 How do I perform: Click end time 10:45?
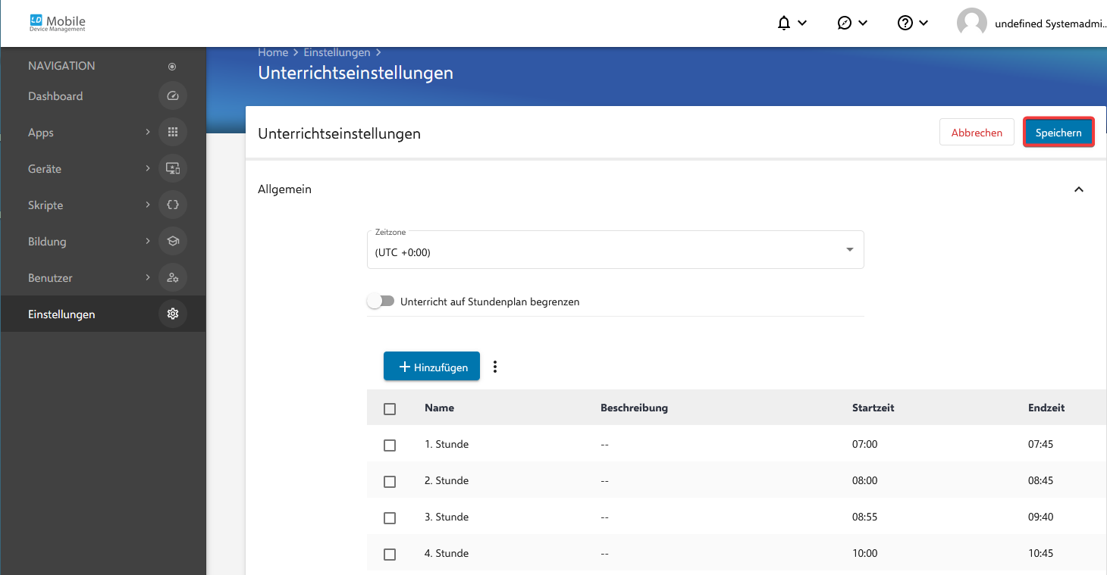coord(1041,553)
